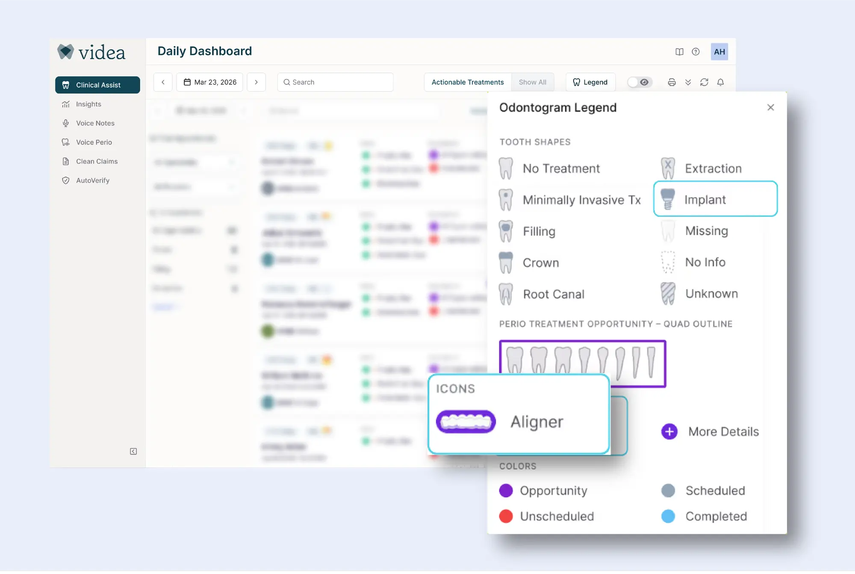Open the help question mark icon
The width and height of the screenshot is (855, 574).
click(x=696, y=52)
